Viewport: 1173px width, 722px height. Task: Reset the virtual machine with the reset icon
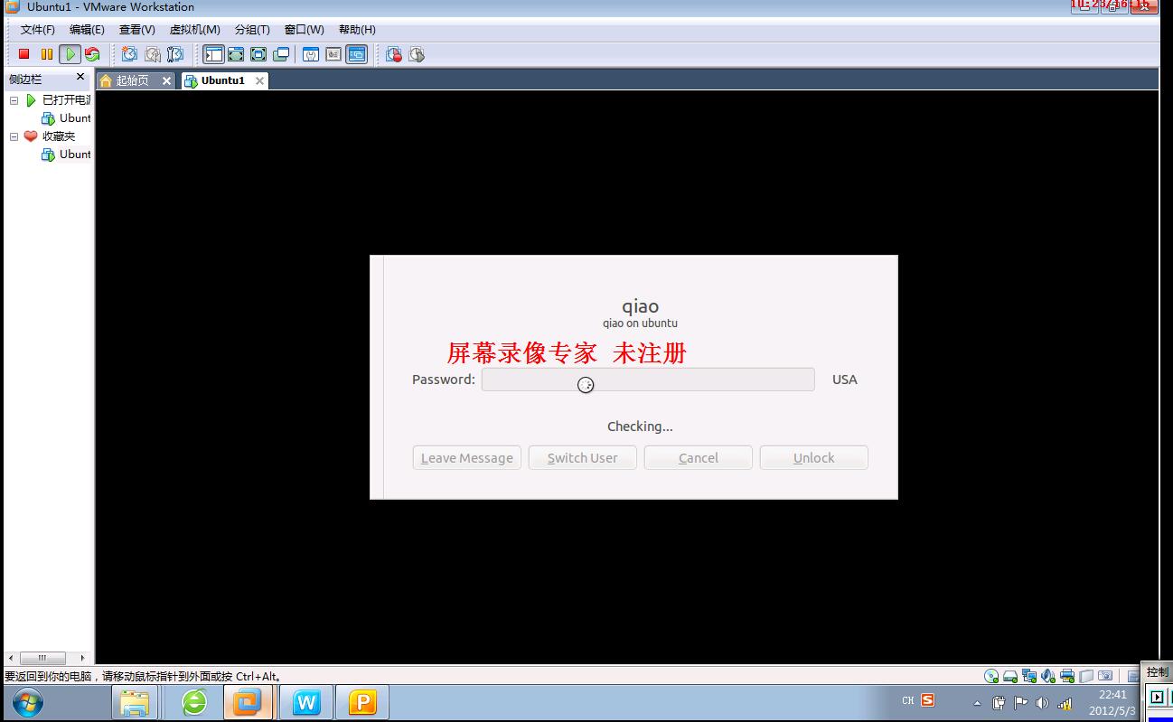pyautogui.click(x=92, y=54)
